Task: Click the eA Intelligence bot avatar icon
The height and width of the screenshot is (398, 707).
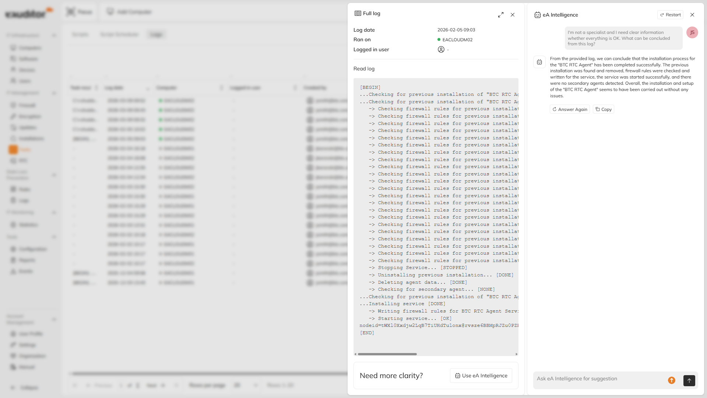Action: [x=539, y=62]
